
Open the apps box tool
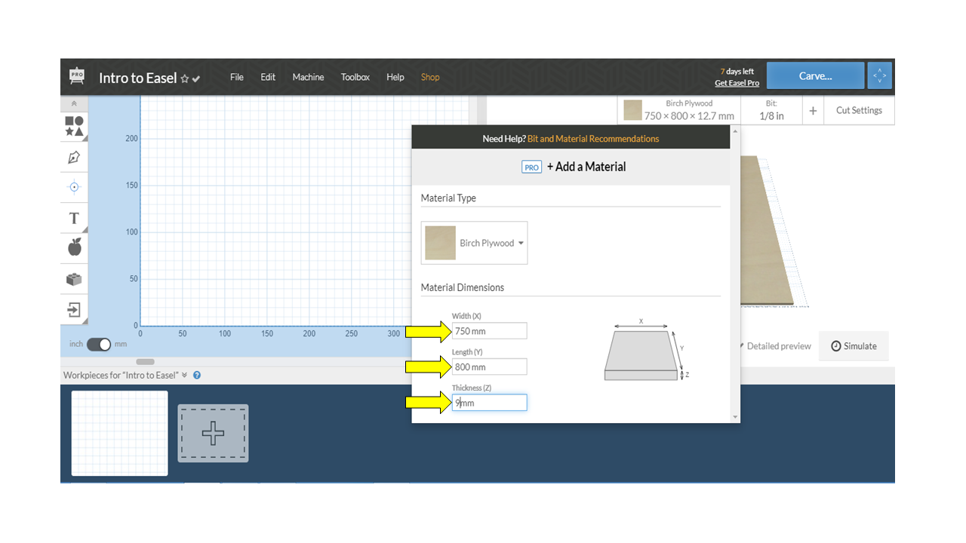(74, 279)
